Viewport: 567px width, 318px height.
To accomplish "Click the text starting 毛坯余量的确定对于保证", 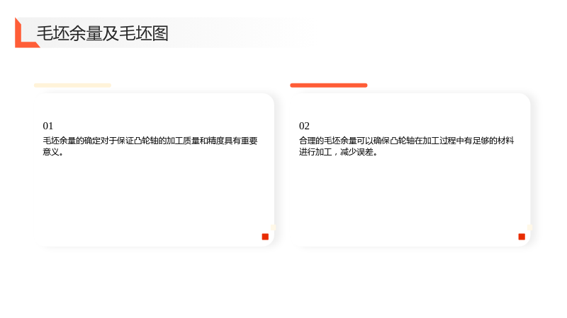I will click(x=150, y=146).
